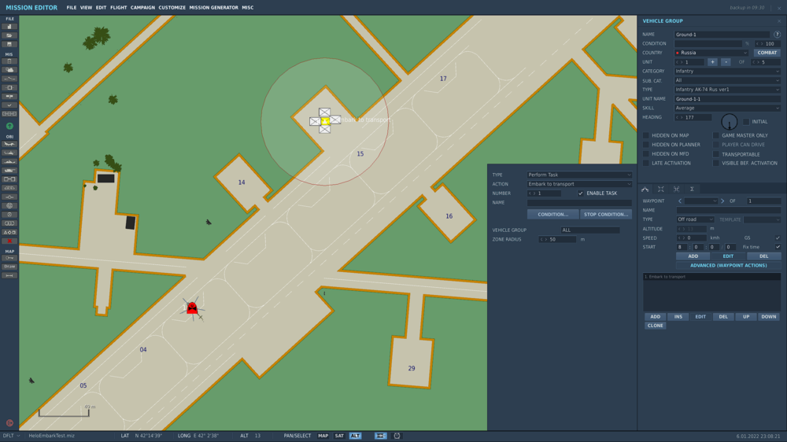Select the airplane group placement tool
The width and height of the screenshot is (787, 442).
pyautogui.click(x=9, y=144)
